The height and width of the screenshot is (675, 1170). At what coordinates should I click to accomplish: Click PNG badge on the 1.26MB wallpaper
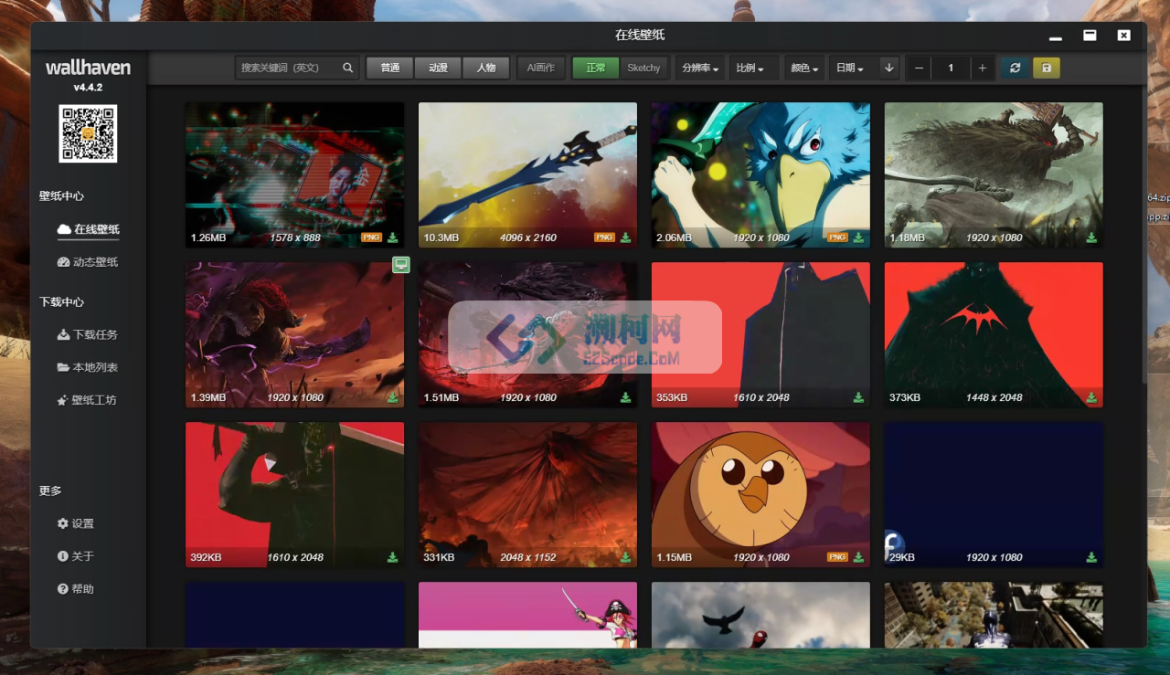click(x=371, y=237)
